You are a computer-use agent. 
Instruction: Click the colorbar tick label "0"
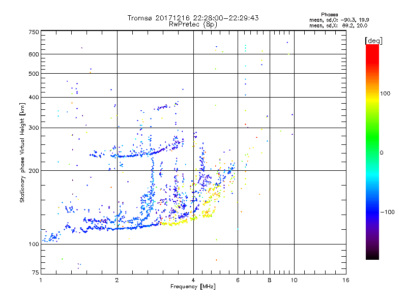[382, 153]
